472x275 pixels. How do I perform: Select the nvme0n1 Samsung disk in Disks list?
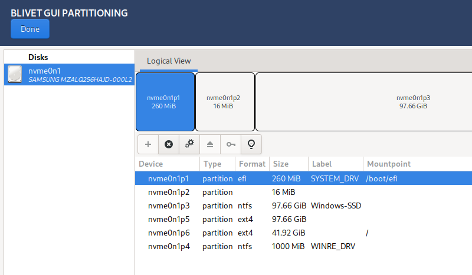[68, 75]
